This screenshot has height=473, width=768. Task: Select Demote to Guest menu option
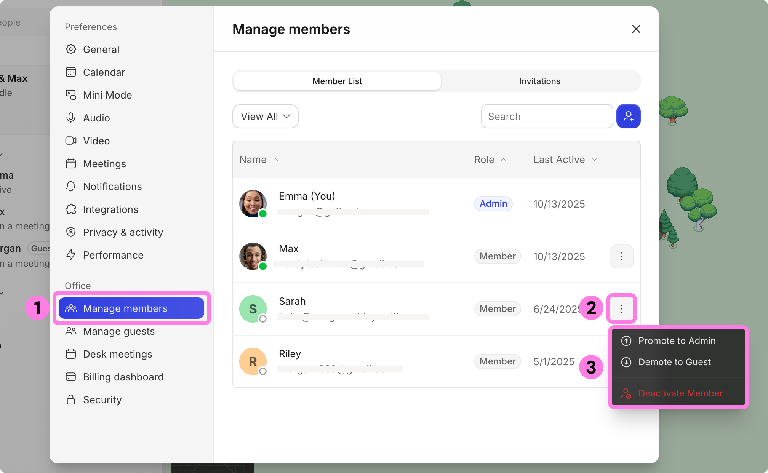point(678,362)
